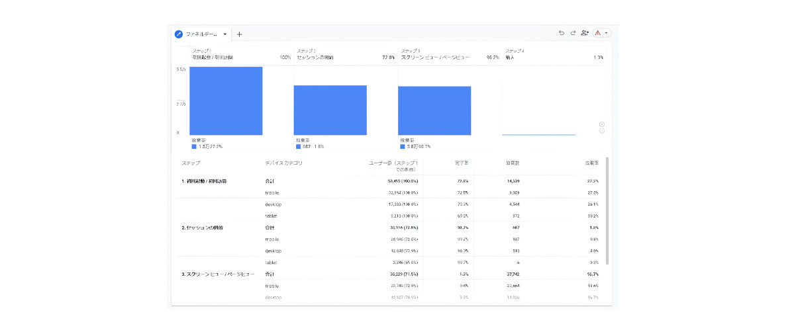This screenshot has height=334, width=794.
Task: Click the table's vertical scrollbar
Action: pyautogui.click(x=607, y=210)
